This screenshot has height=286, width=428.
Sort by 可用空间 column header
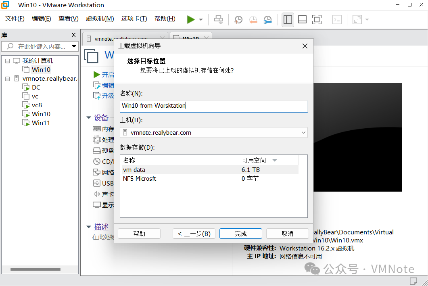269,160
